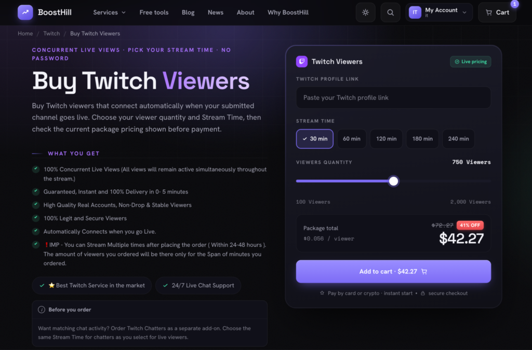532x350 pixels.
Task: Click the Before you order info icon
Action: [42, 310]
